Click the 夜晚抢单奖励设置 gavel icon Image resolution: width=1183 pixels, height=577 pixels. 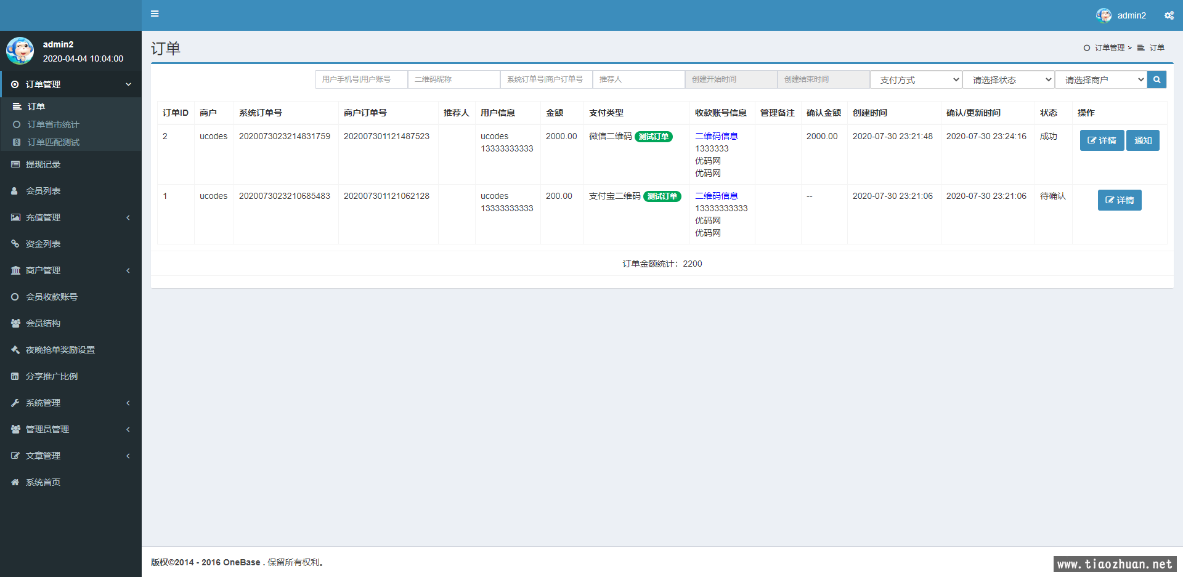click(15, 350)
